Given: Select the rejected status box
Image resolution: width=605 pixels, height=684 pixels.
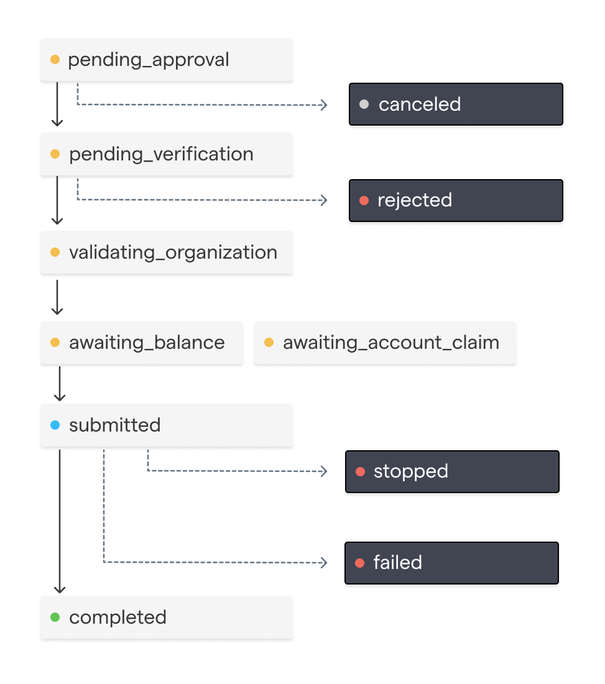Looking at the screenshot, I should pos(456,200).
